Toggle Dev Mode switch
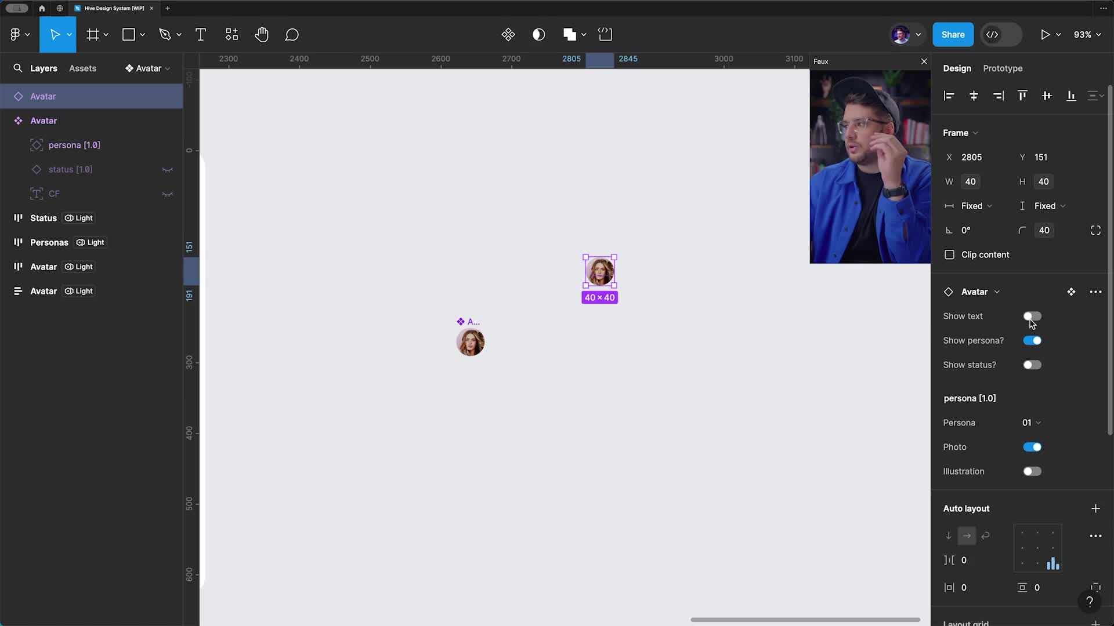Image resolution: width=1114 pixels, height=626 pixels. [x=1001, y=35]
